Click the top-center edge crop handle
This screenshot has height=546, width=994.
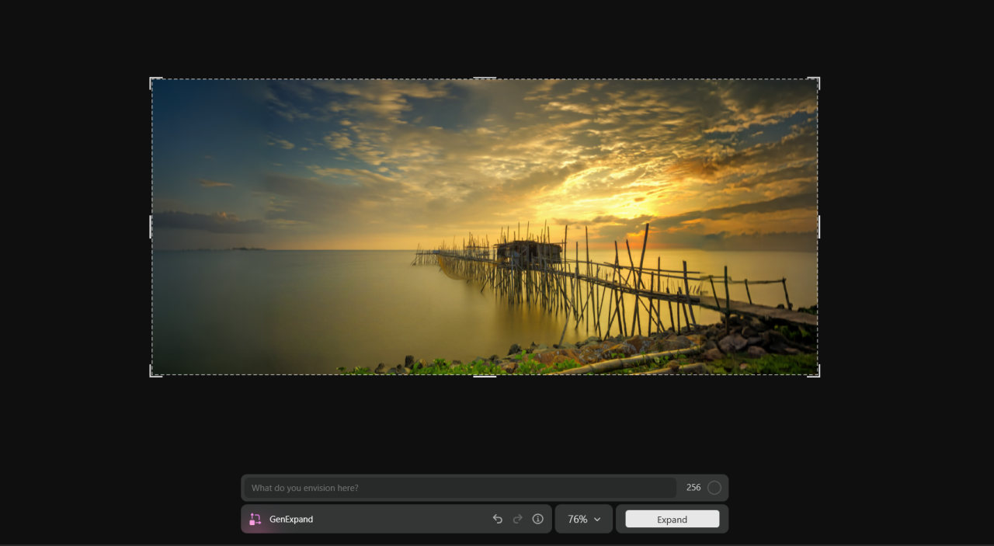point(485,78)
